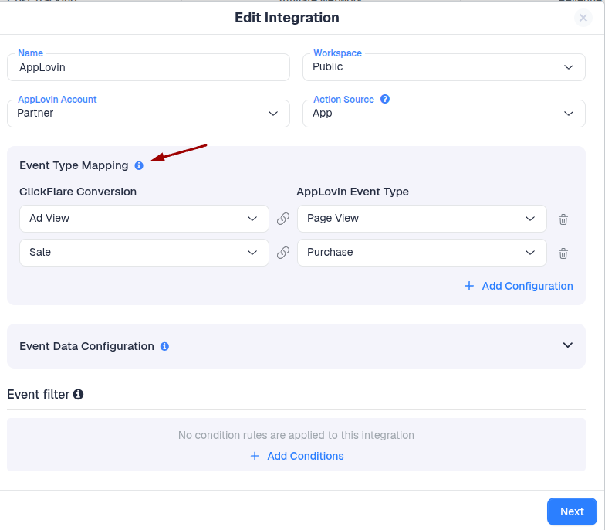Click the Name field containing AppLovin

(148, 67)
